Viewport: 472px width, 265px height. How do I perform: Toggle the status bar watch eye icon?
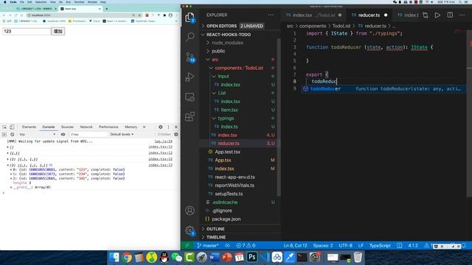click(227, 245)
